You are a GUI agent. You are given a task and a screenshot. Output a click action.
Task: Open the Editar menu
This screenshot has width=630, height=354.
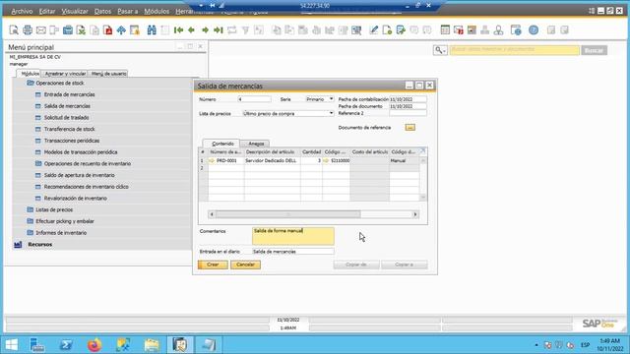point(46,11)
